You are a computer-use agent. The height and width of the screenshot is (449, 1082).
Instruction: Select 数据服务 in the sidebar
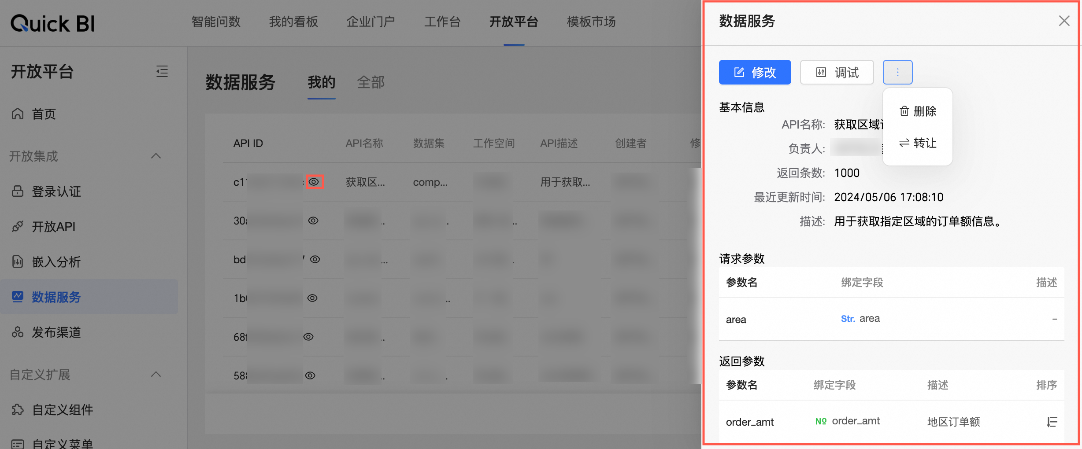[89, 297]
